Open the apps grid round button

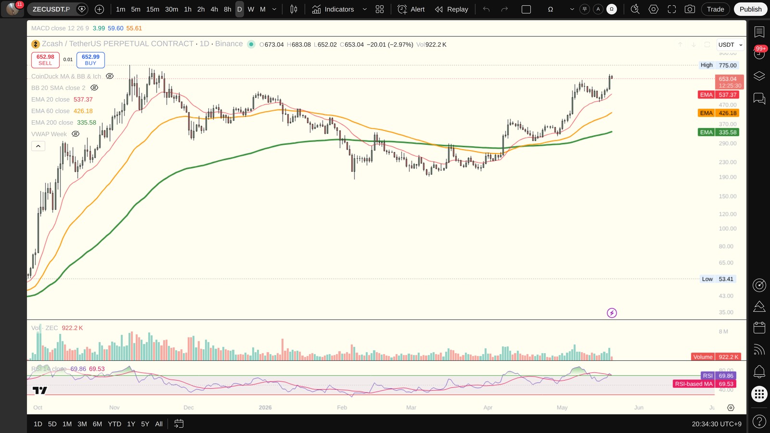click(x=759, y=395)
